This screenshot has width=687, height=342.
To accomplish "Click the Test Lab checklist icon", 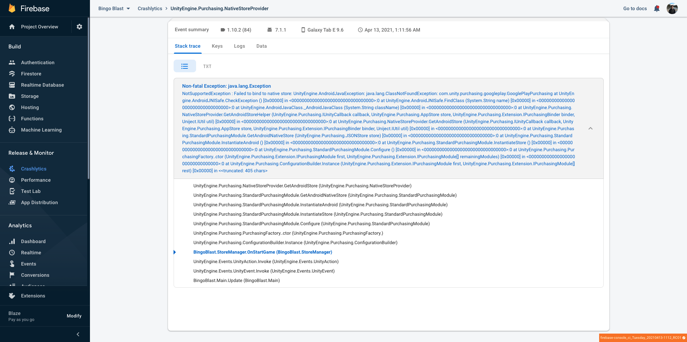I will [12, 191].
